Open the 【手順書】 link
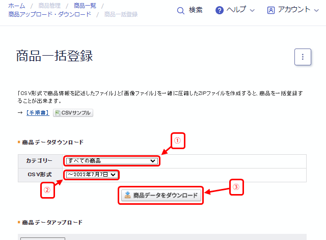326x240 pixels. [x=37, y=113]
